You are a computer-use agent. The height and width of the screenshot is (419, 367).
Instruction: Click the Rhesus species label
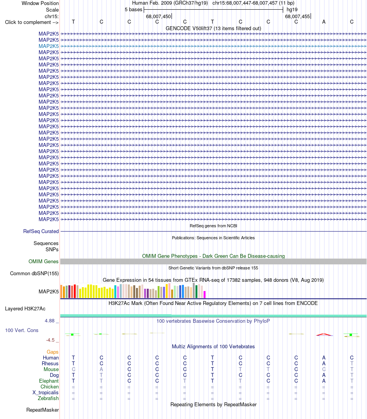[50, 364]
